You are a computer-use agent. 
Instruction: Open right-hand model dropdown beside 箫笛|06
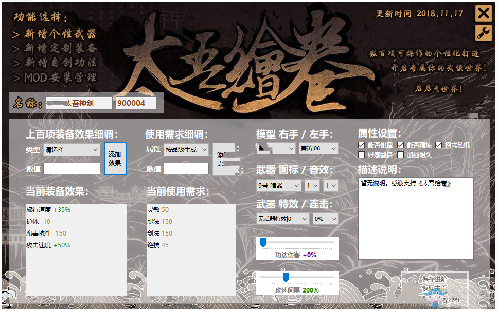[276, 148]
